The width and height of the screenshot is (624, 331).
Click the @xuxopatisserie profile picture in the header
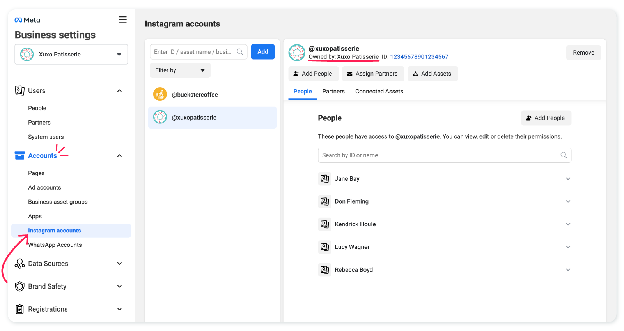pyautogui.click(x=297, y=53)
